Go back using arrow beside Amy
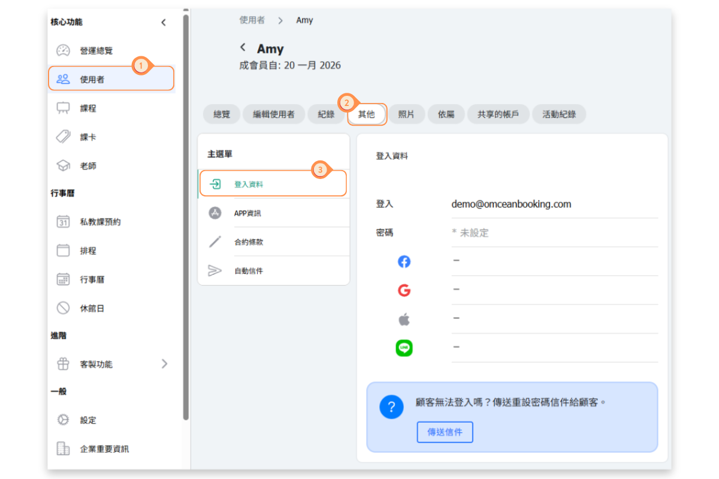 (243, 47)
